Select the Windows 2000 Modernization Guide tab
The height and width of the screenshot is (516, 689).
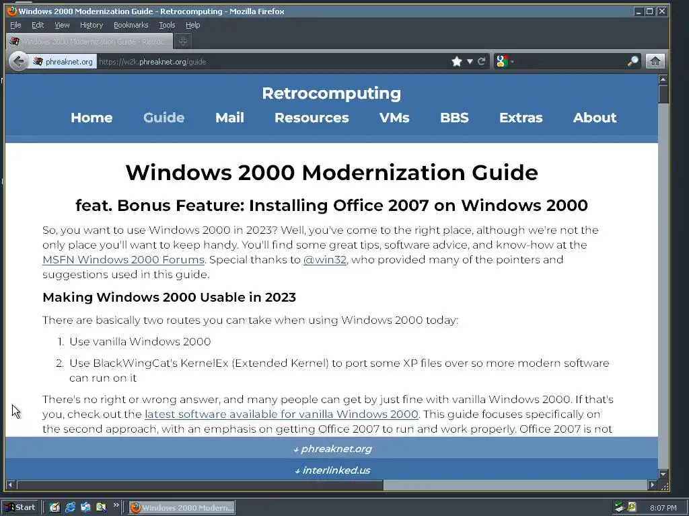[x=89, y=41]
